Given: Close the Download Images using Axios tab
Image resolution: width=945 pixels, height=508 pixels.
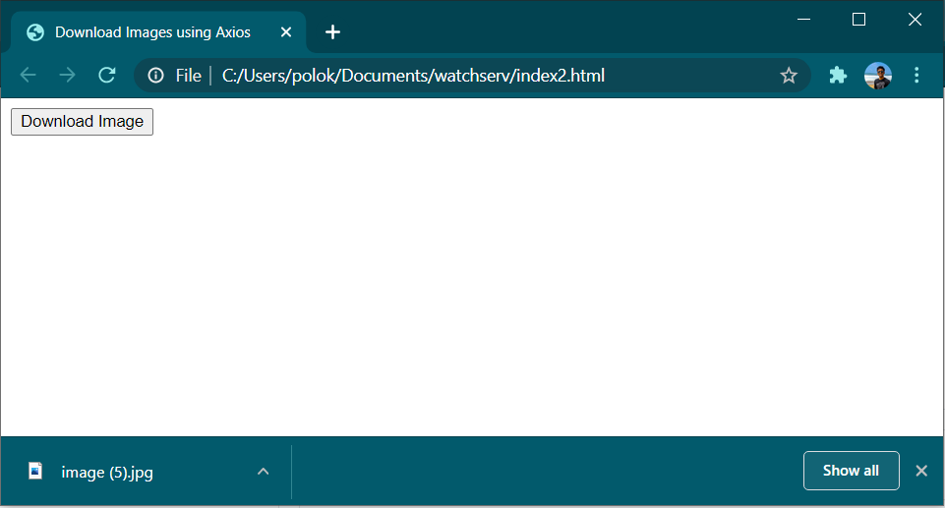Looking at the screenshot, I should click(286, 31).
